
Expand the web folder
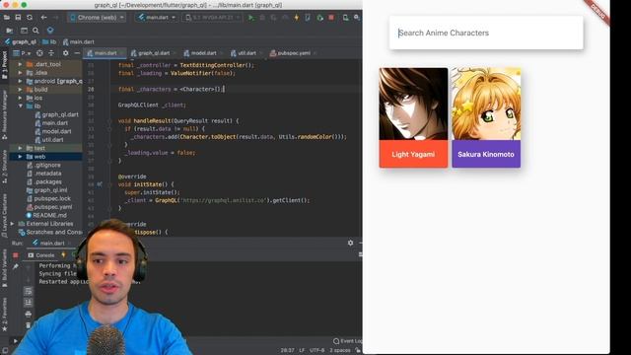pyautogui.click(x=20, y=157)
